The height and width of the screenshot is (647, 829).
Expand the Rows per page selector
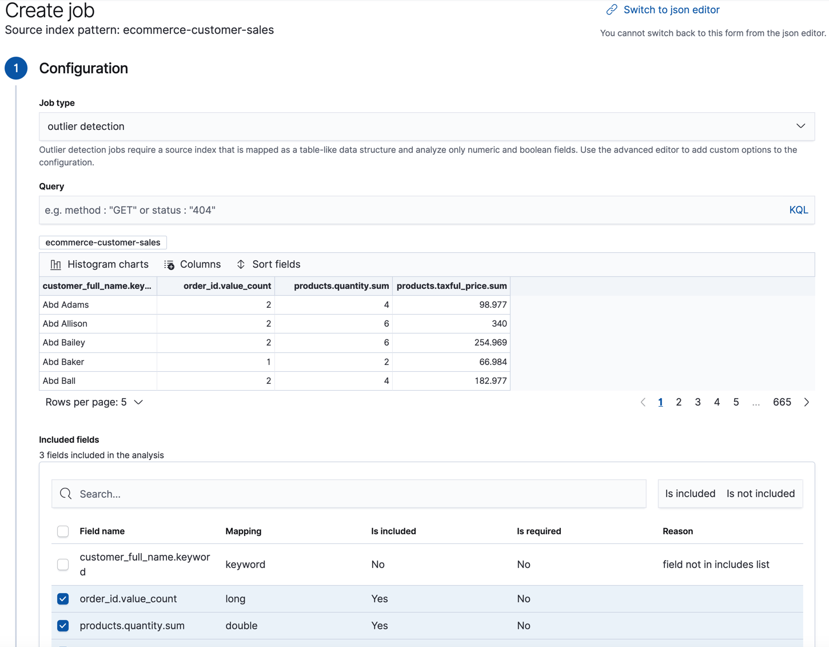coord(94,402)
